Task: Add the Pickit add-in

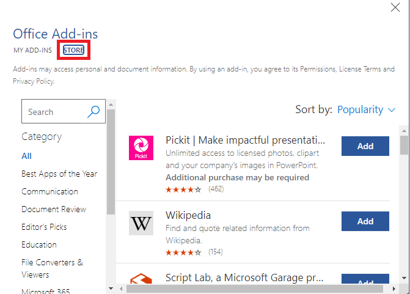Action: (365, 146)
